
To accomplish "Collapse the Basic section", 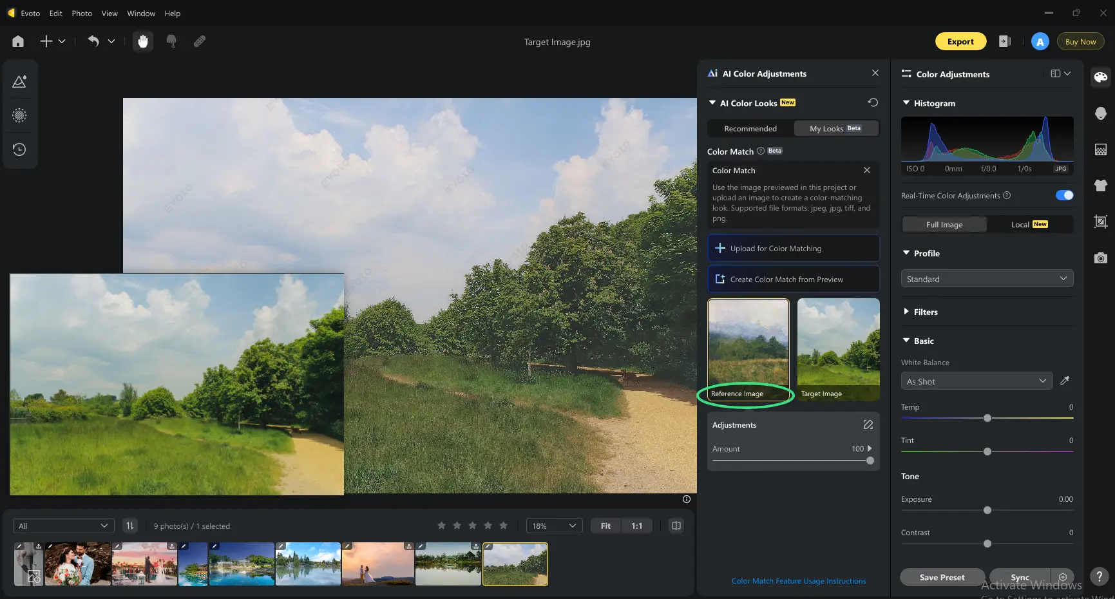I will click(906, 340).
